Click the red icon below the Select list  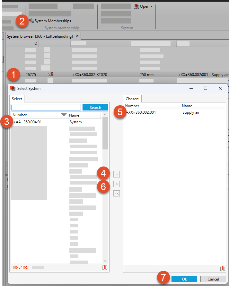coord(105,267)
